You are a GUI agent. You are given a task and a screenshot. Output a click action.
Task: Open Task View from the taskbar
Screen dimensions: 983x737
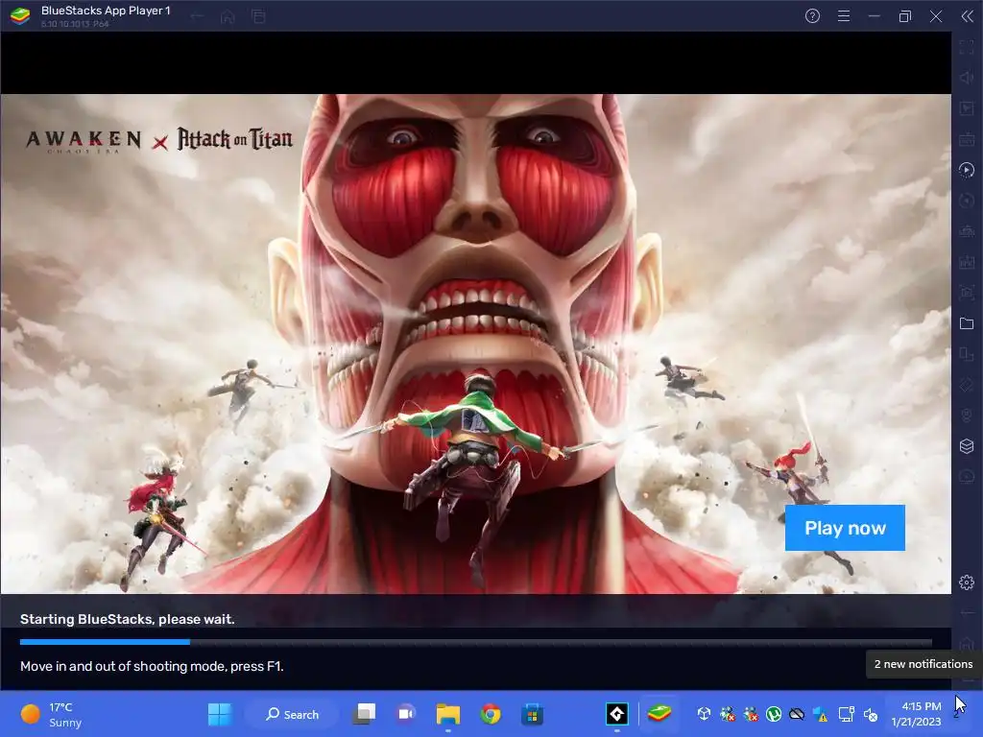pos(364,714)
